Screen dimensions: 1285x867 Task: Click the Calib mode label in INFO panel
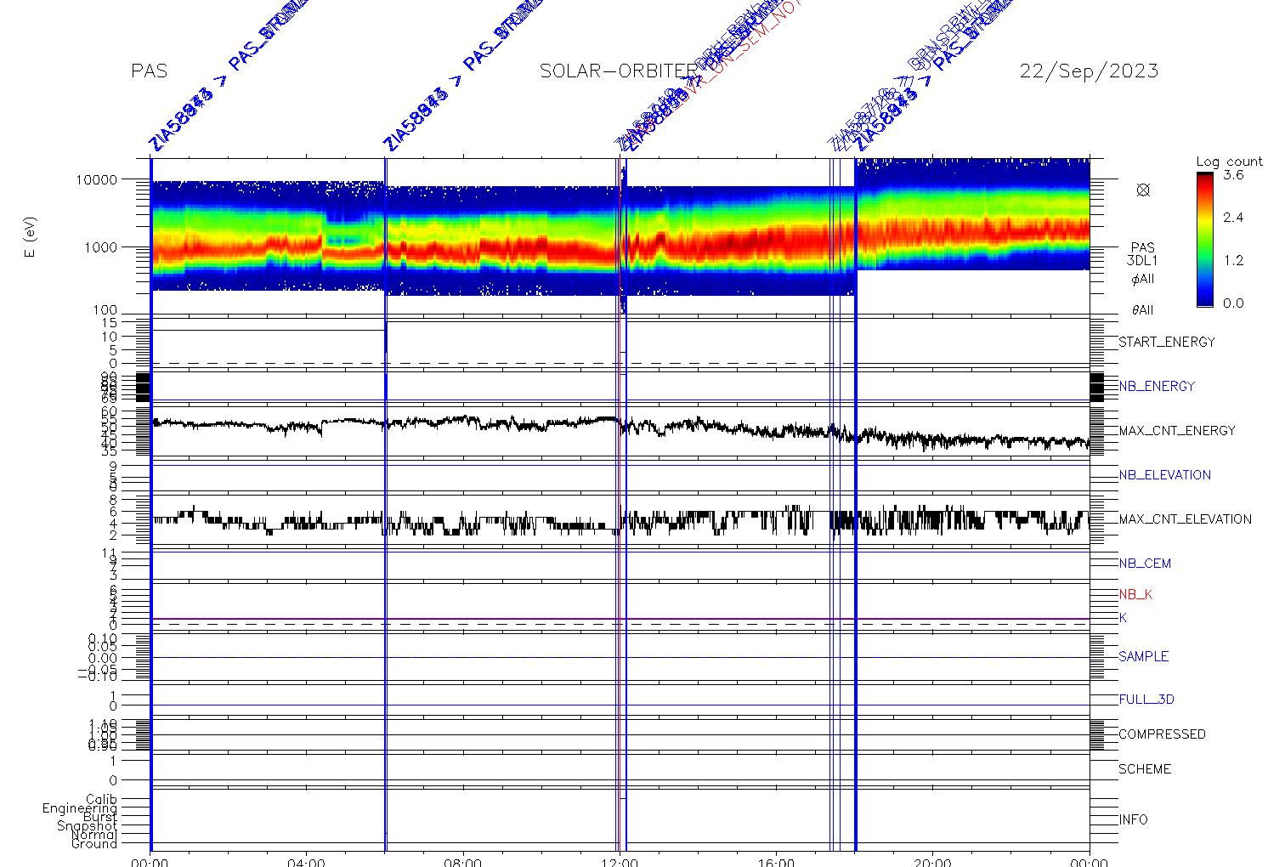click(x=101, y=799)
